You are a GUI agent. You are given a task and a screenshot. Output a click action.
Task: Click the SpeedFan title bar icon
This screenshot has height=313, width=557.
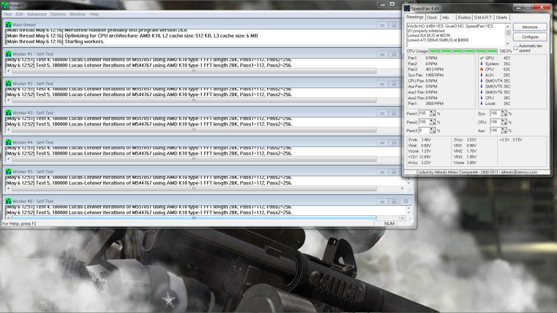coord(407,8)
